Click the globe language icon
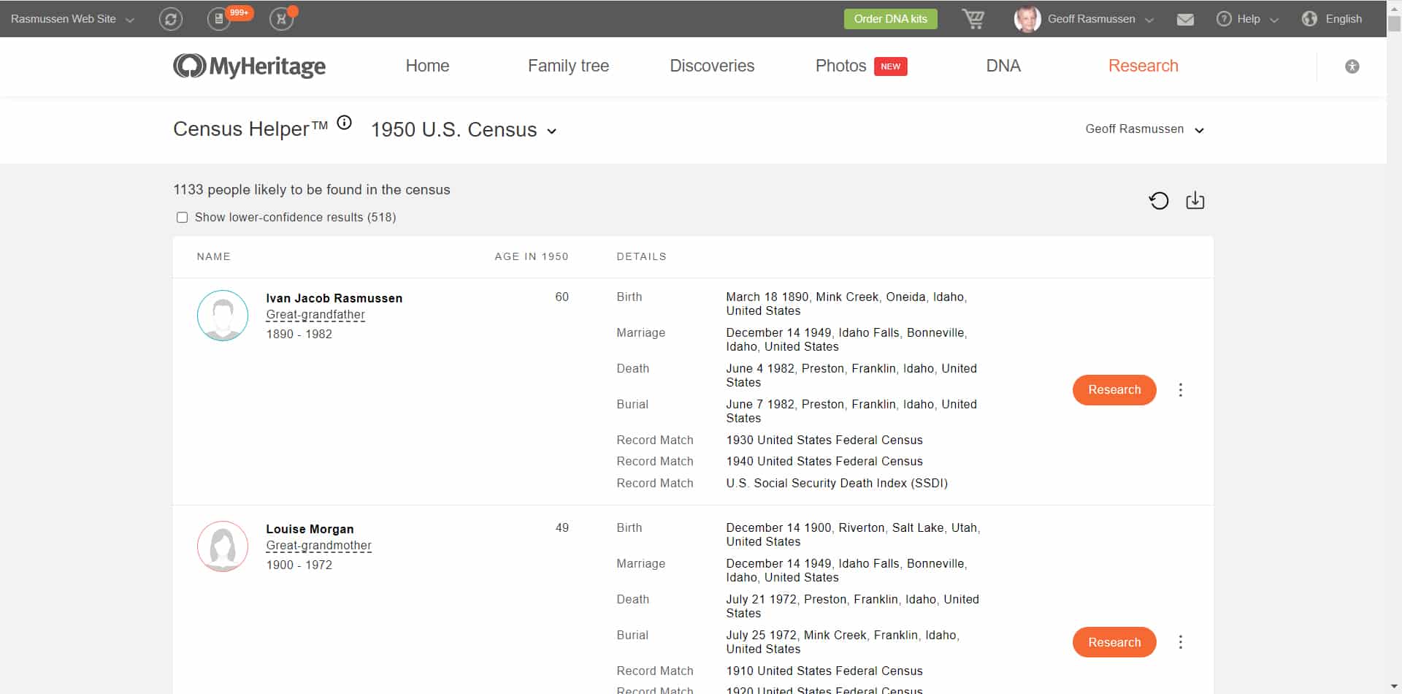The image size is (1402, 694). click(1309, 19)
